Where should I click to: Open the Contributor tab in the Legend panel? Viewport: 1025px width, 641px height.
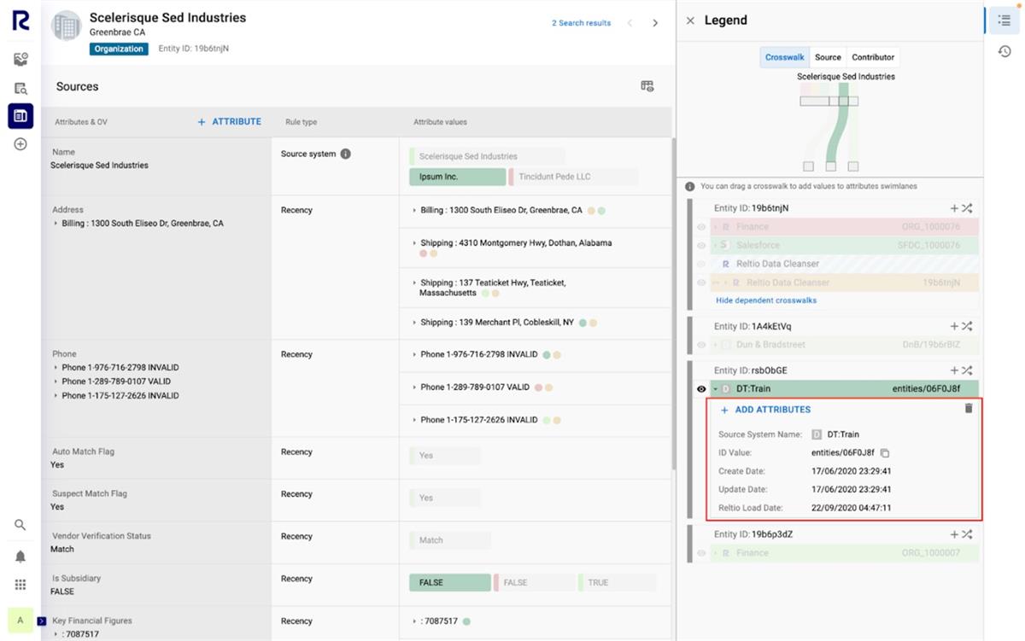[x=872, y=56]
